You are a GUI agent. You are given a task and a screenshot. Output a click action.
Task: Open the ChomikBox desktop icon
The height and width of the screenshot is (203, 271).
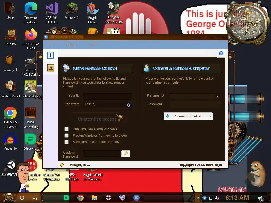pyautogui.click(x=31, y=89)
